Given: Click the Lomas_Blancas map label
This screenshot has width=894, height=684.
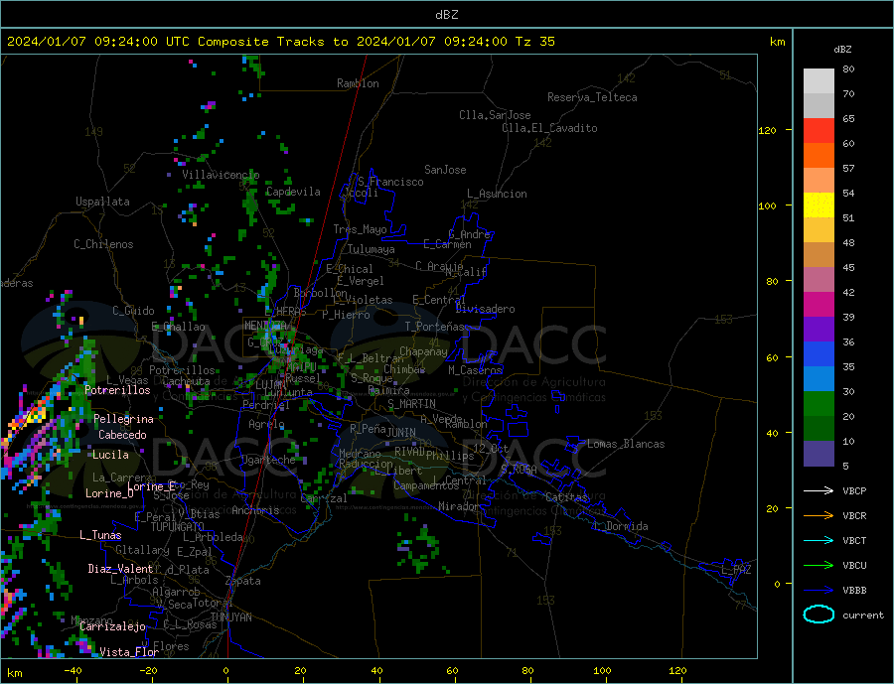Looking at the screenshot, I should click(626, 444).
